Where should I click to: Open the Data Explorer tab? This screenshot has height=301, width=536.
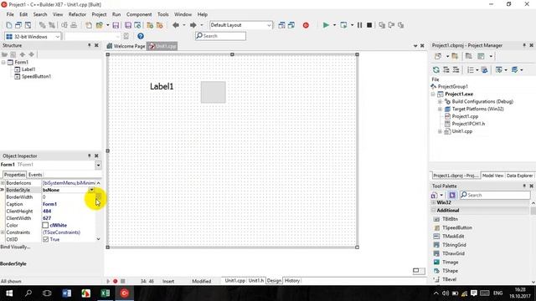519,176
